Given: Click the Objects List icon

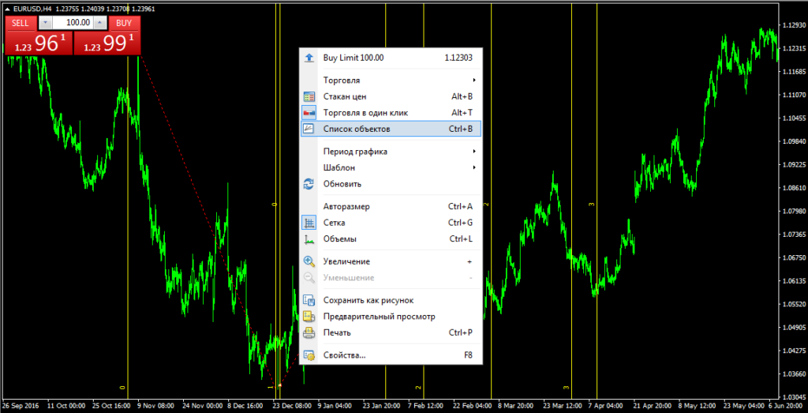Looking at the screenshot, I should click(309, 129).
